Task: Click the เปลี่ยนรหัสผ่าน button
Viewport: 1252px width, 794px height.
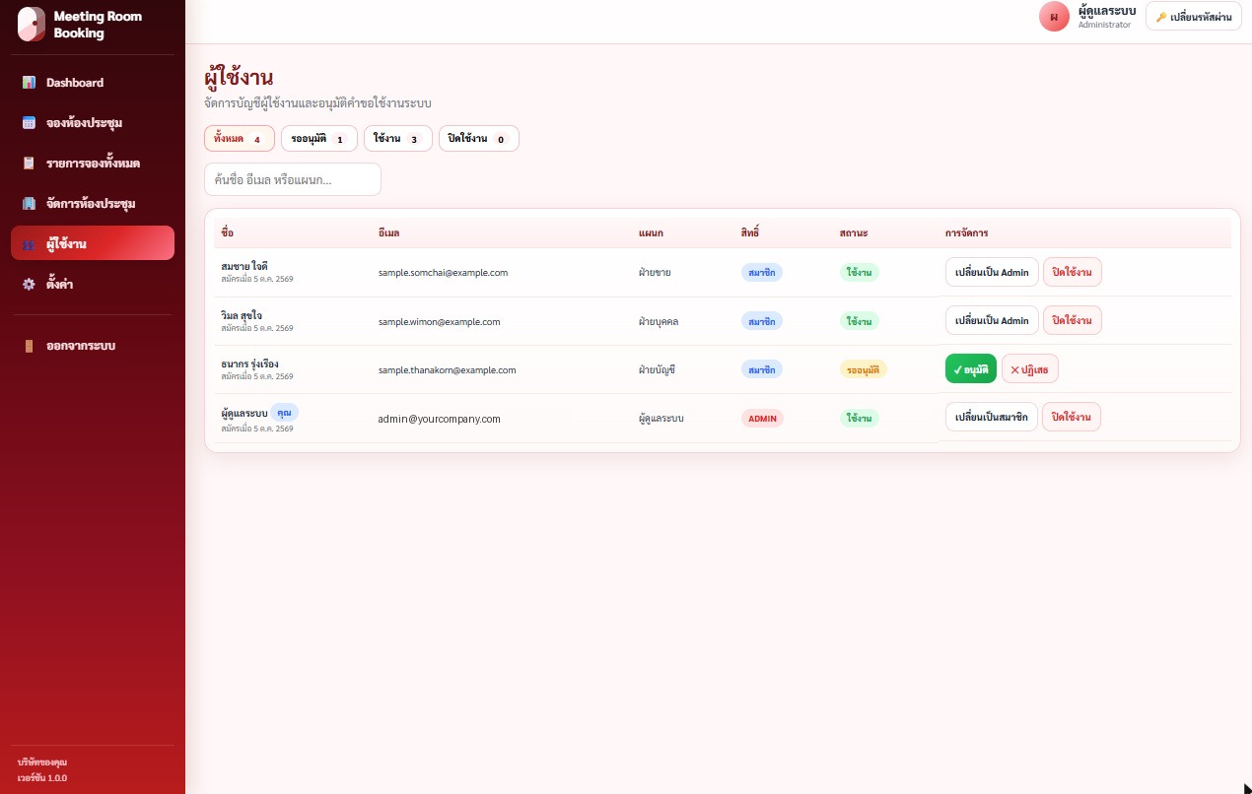Action: [1194, 17]
